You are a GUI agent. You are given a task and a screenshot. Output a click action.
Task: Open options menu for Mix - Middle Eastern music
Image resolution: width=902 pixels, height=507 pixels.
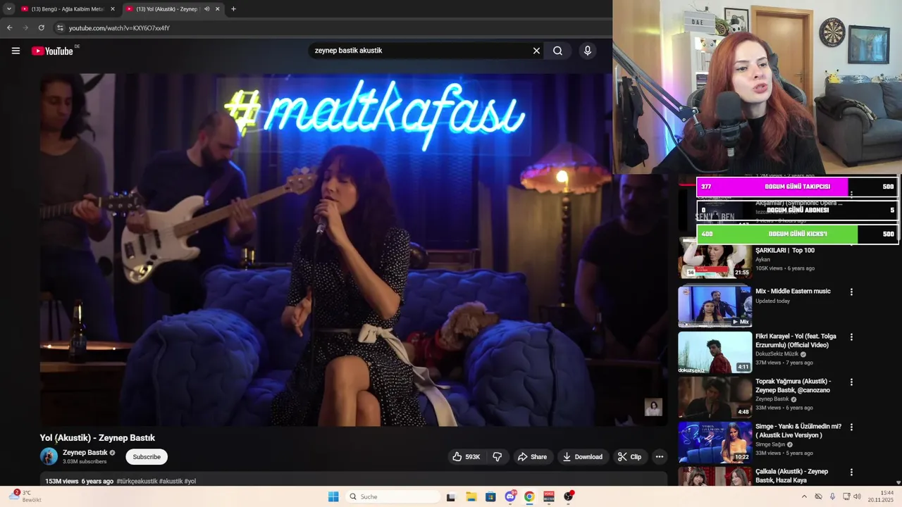851,292
